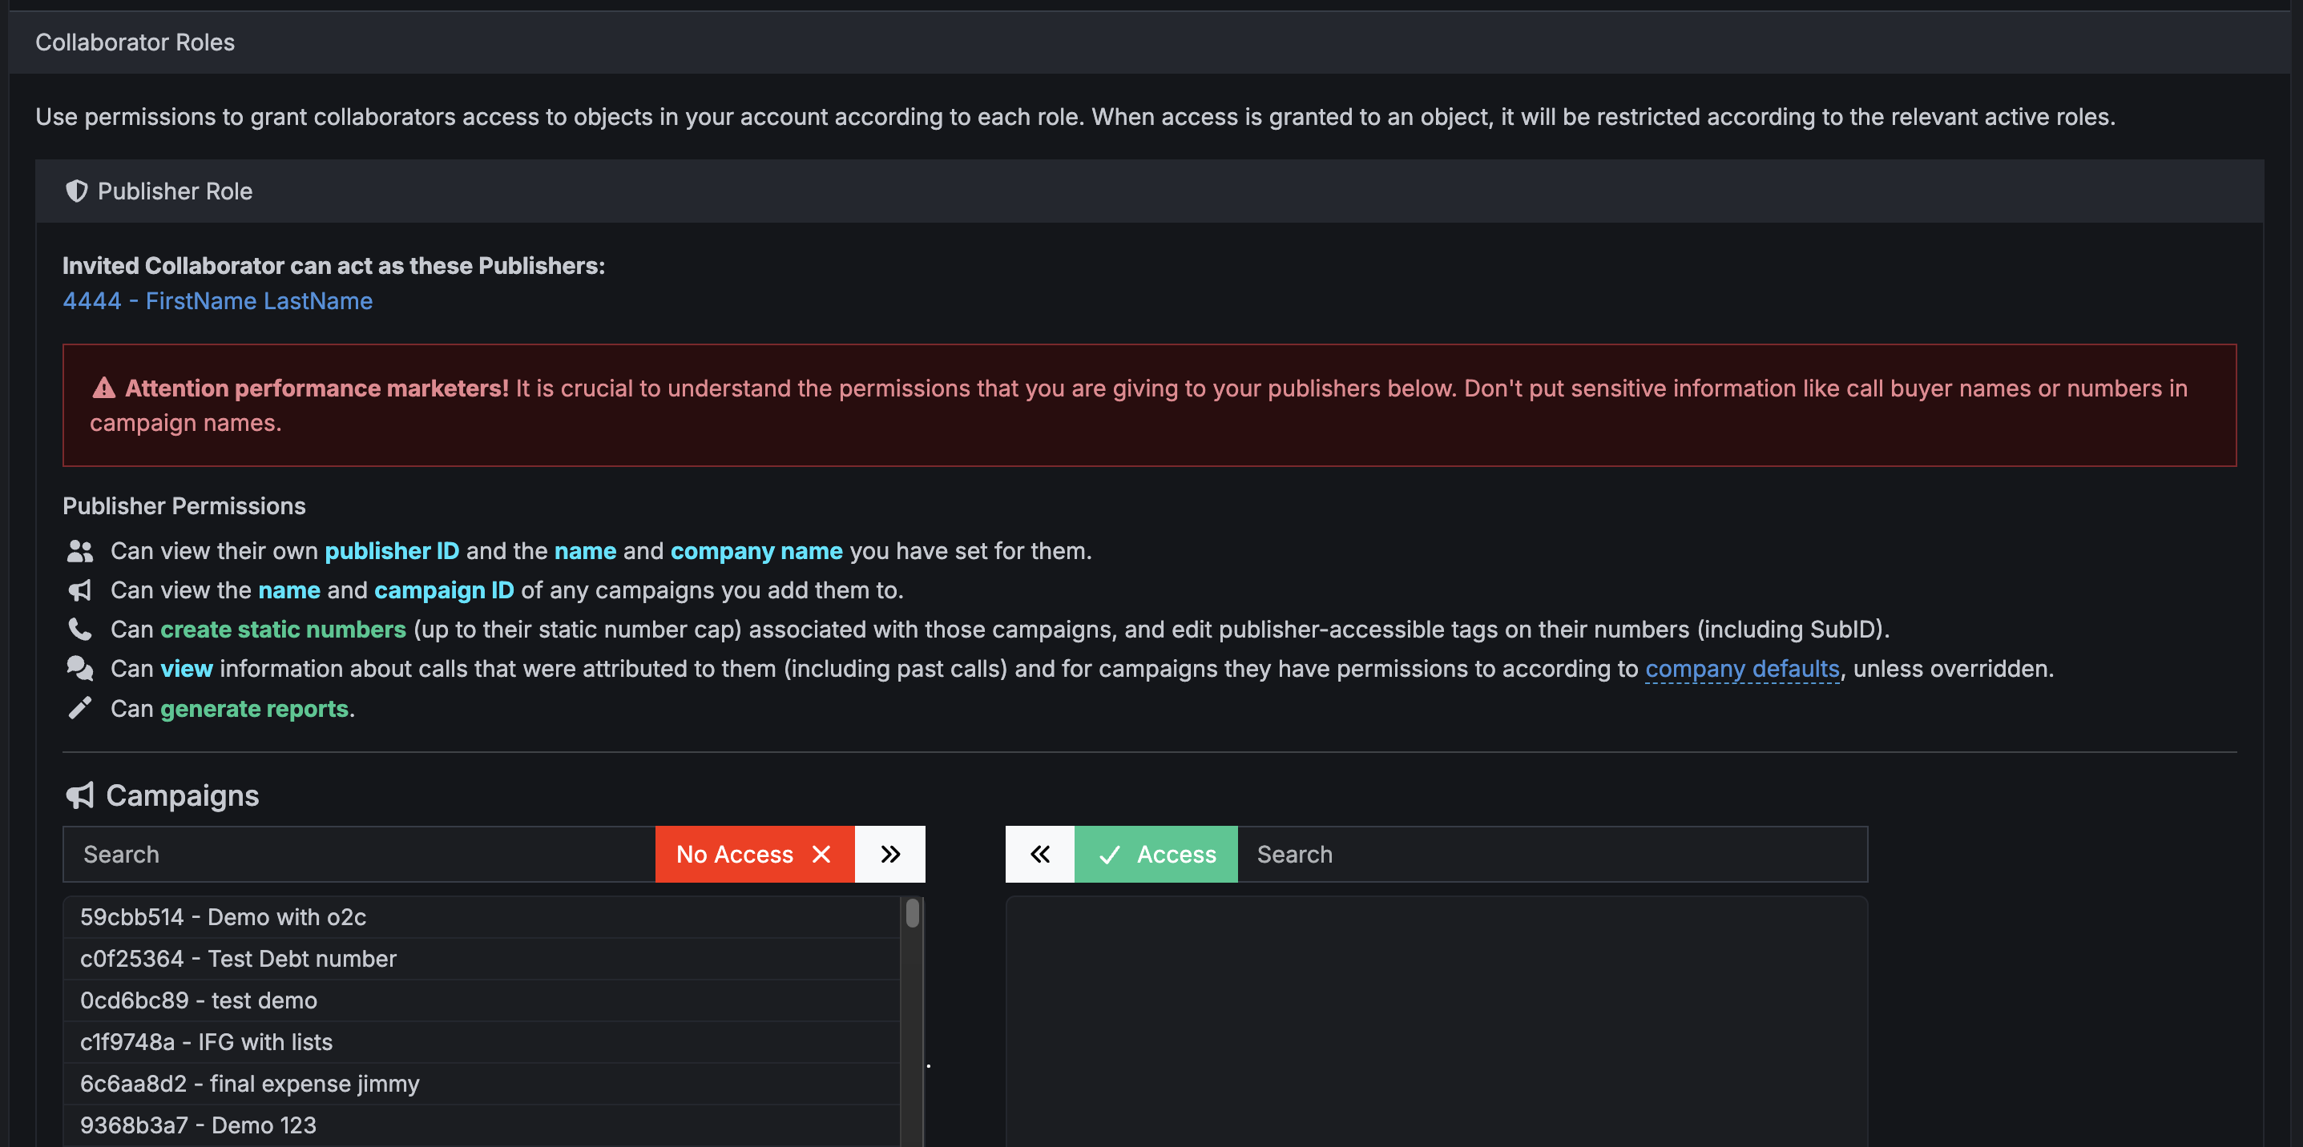Focus the No Access campaigns search field
This screenshot has width=2303, height=1147.
point(358,854)
